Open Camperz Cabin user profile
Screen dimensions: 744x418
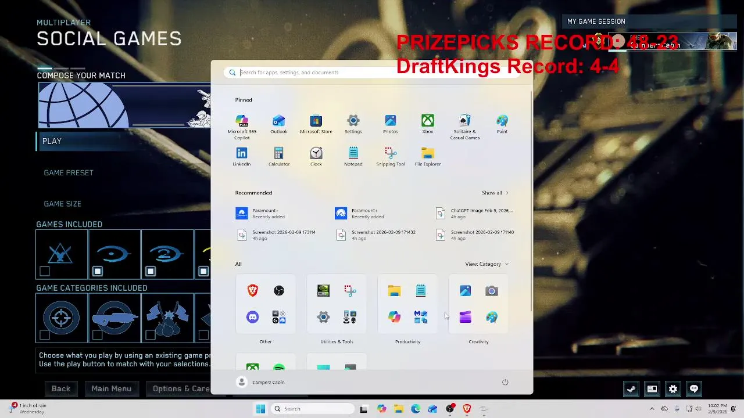[260, 382]
